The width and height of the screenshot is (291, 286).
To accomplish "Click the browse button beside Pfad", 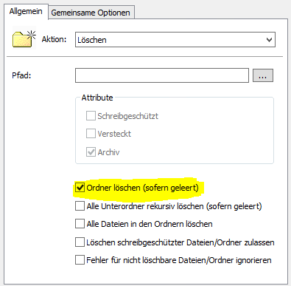I will [263, 75].
